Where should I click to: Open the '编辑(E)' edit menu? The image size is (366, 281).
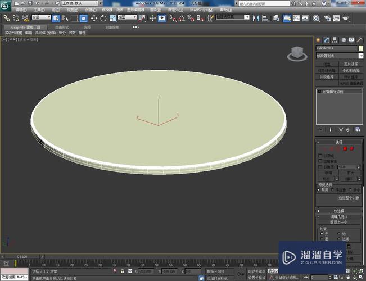pos(21,10)
